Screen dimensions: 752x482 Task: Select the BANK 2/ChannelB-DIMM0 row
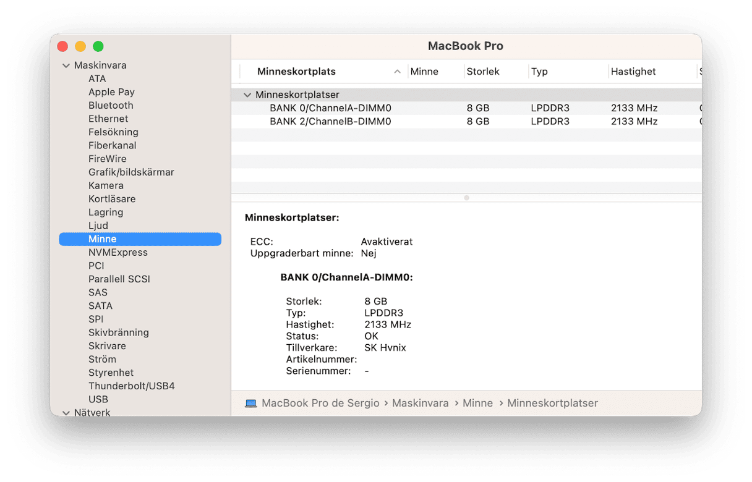[x=466, y=122]
